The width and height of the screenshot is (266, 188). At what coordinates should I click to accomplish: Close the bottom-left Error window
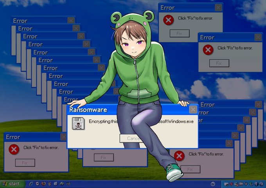tap(64, 137)
